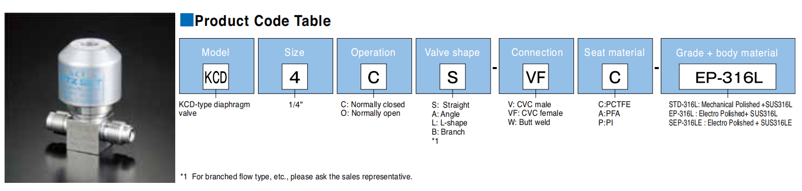Click the Valve shape code box showing S
The width and height of the screenshot is (802, 191).
453,77
